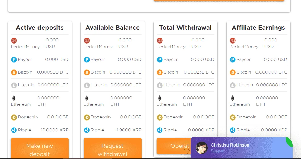Image resolution: width=301 pixels, height=159 pixels.
Task: Select 10.0000 XRP Ripple active deposit
Action: [x=55, y=130]
